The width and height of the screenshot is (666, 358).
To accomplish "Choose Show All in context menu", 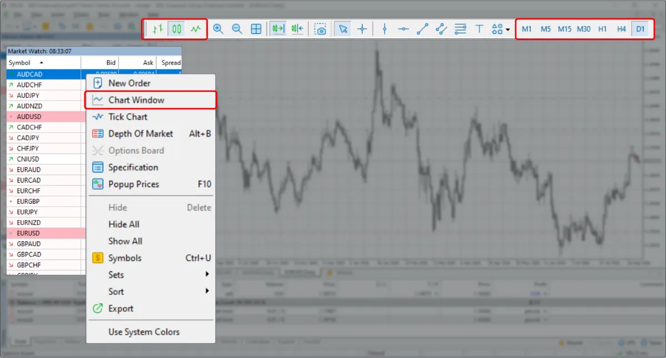I will pyautogui.click(x=151, y=241).
